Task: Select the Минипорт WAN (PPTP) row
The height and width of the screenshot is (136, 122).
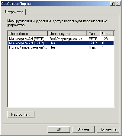Action: click(x=61, y=39)
